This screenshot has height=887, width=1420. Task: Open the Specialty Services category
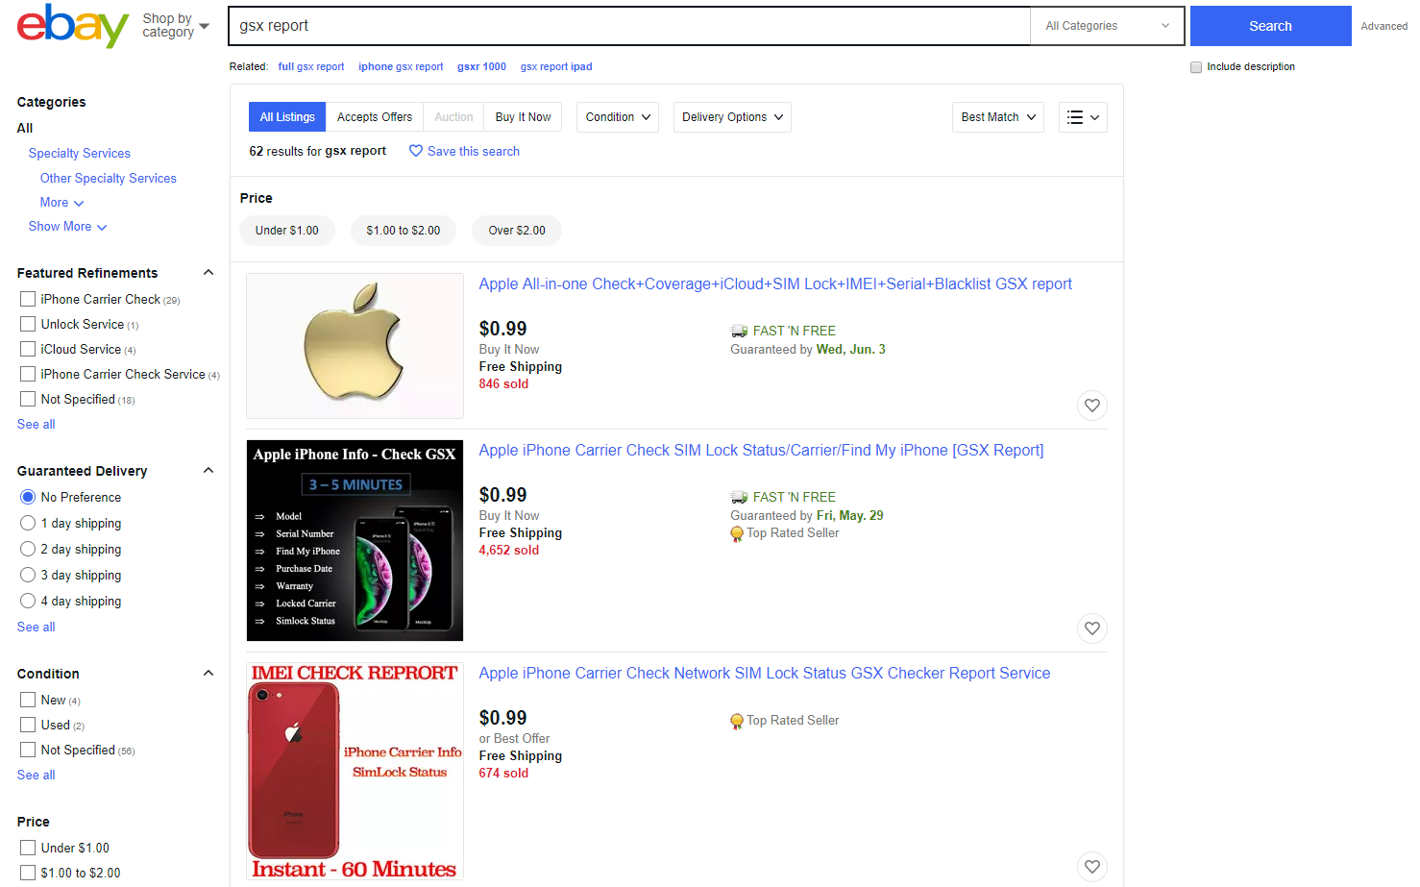tap(80, 154)
